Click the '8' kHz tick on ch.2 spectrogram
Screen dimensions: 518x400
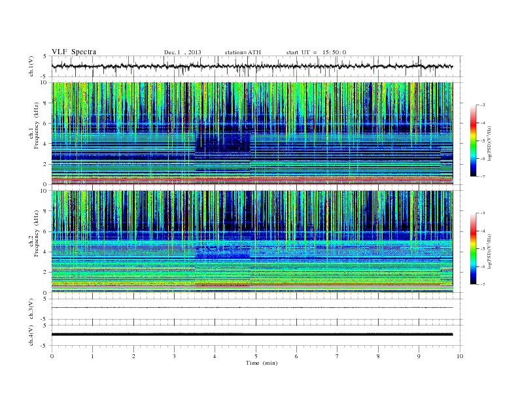(x=45, y=211)
